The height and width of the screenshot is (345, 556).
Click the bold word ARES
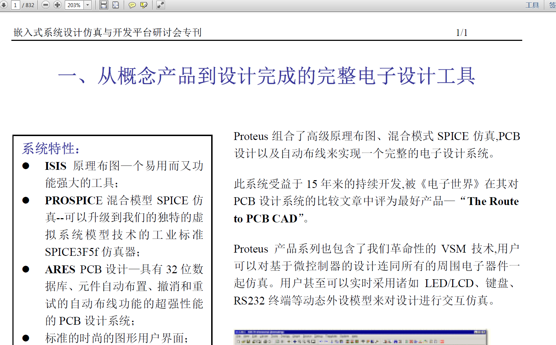point(60,269)
